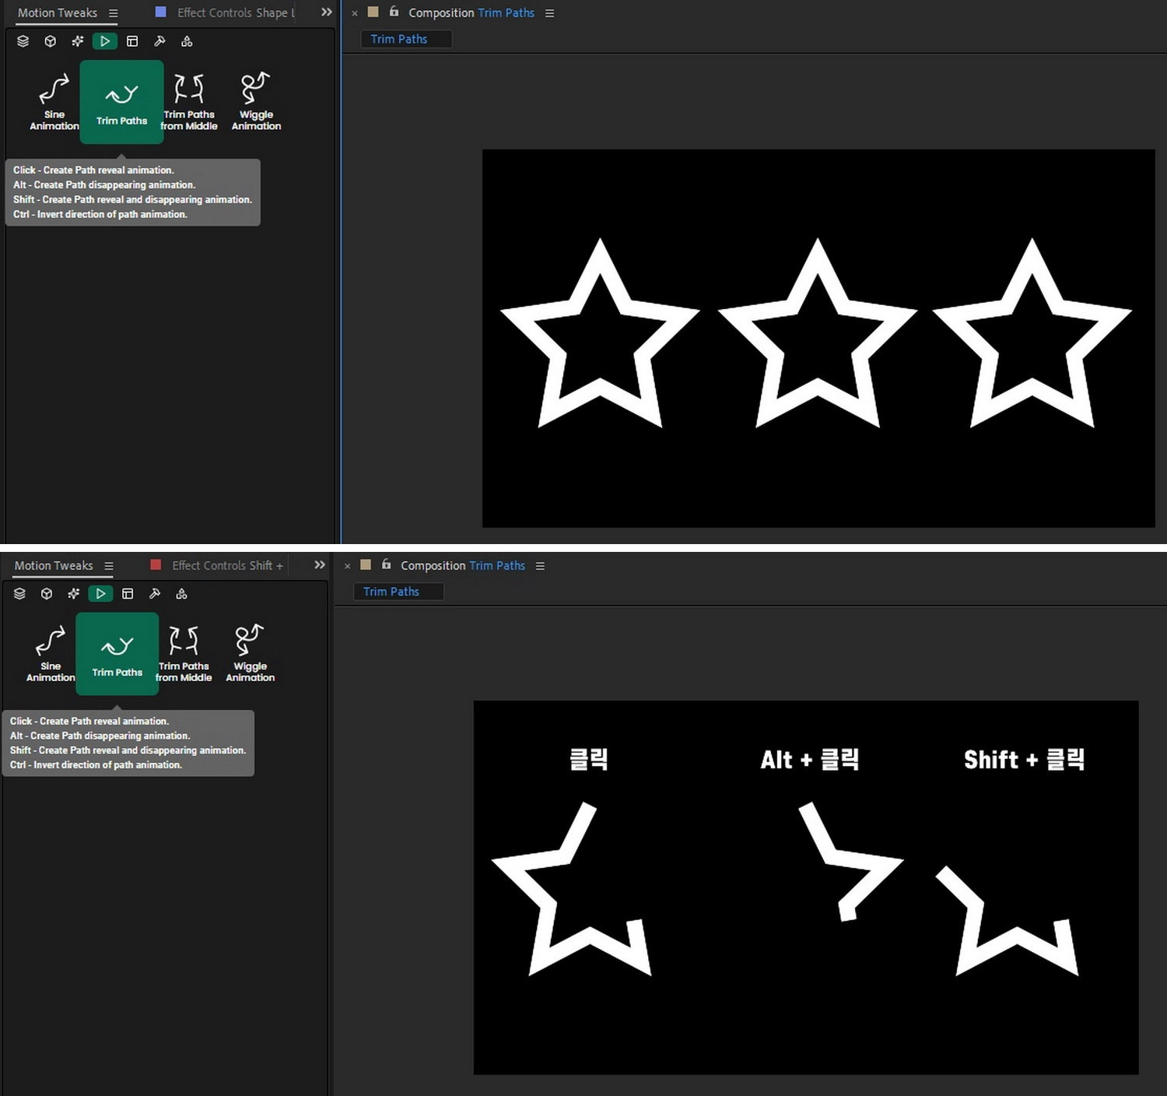Toggle the layout grid icon in the toolbar

(132, 41)
